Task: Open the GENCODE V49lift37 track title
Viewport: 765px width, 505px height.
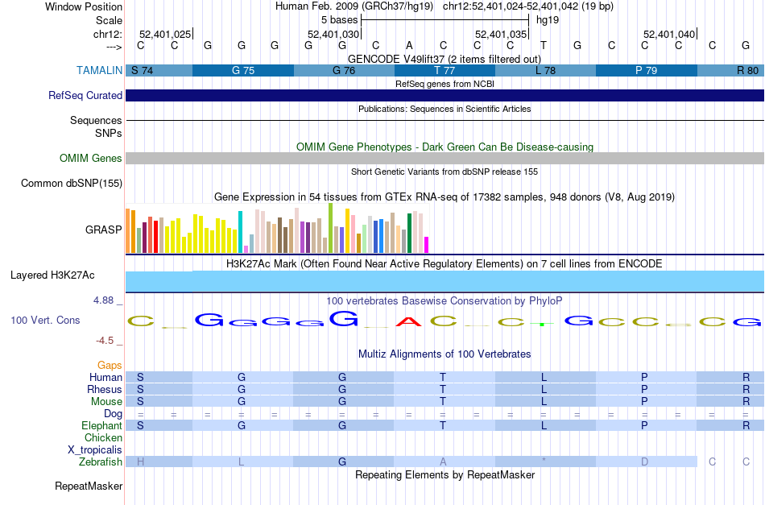Action: click(x=445, y=59)
